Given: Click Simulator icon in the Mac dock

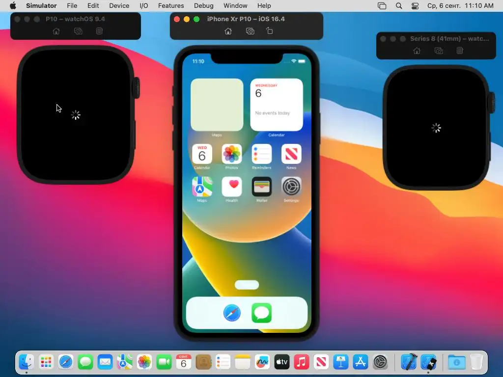Looking at the screenshot, I should [428, 362].
